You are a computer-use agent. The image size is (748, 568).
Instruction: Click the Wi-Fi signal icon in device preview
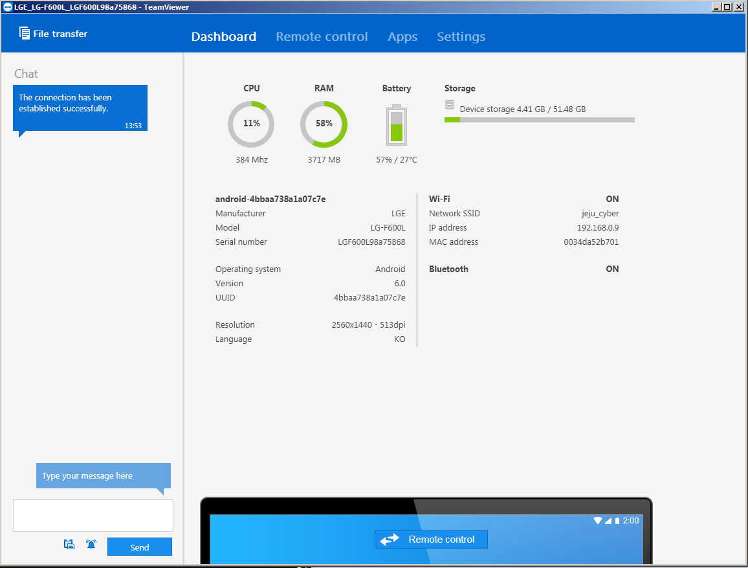pos(598,520)
